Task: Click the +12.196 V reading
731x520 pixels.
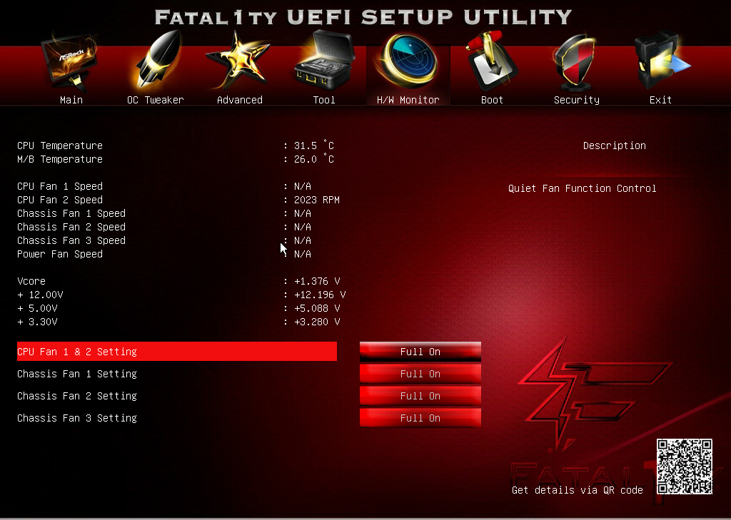Action: click(320, 295)
